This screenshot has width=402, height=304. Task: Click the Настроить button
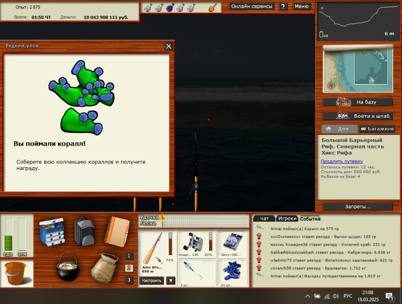pyautogui.click(x=151, y=280)
